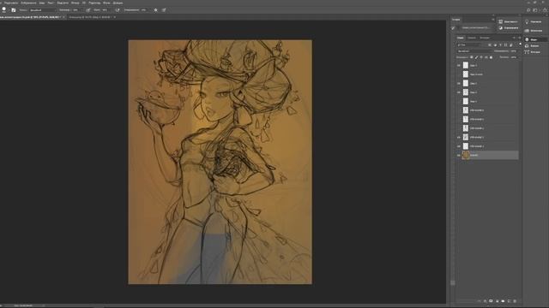This screenshot has height=308, width=549.
Task: Hide the topmost layer via its eye icon
Action: [459, 65]
